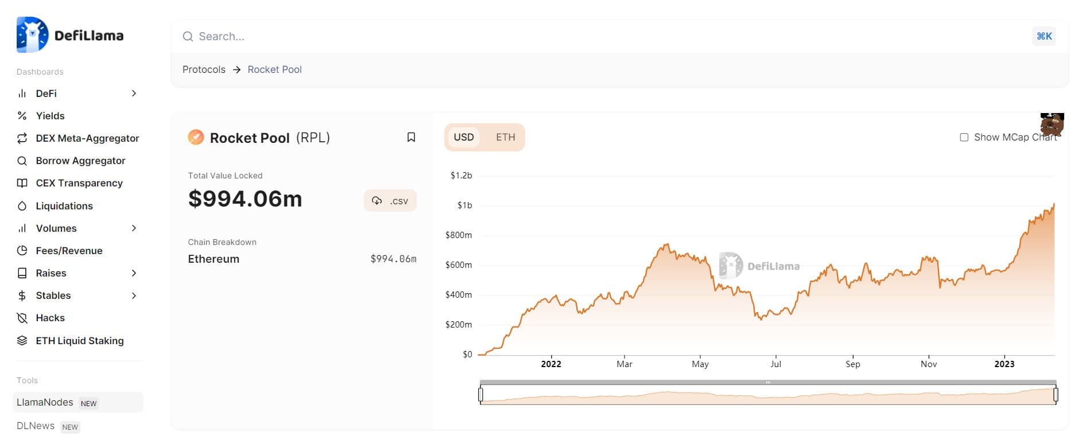Viewport: 1082px width, 444px height.
Task: Open the DEX Meta-Aggregator page
Action: coord(87,138)
